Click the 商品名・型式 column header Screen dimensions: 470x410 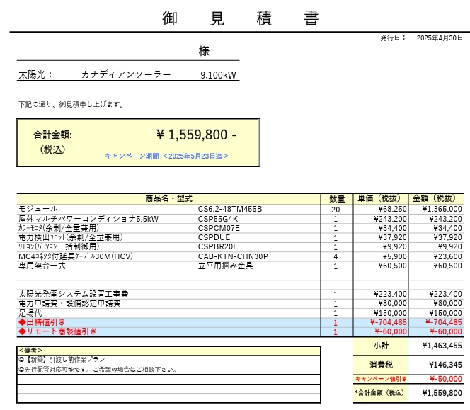(168, 198)
